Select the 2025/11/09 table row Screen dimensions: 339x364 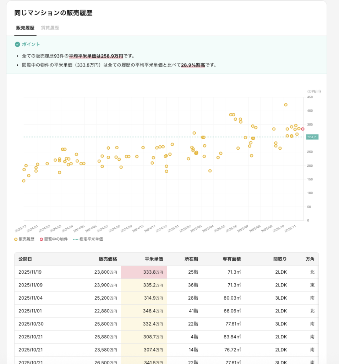(166, 285)
